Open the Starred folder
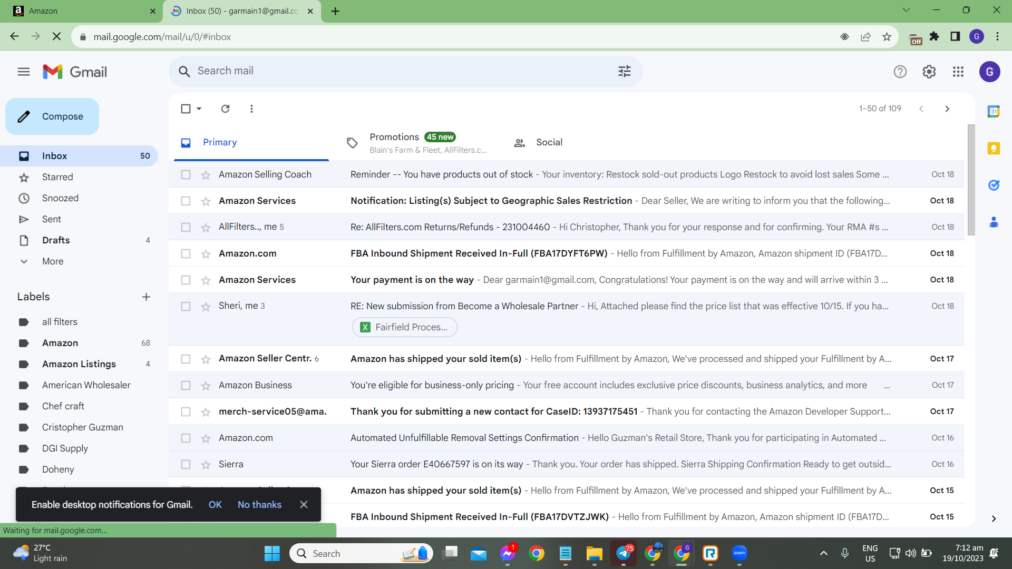Viewport: 1012px width, 569px height. click(57, 177)
